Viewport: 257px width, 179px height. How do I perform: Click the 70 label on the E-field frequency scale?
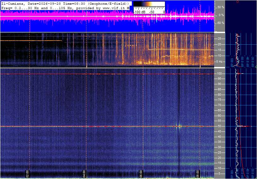(x=219, y=105)
